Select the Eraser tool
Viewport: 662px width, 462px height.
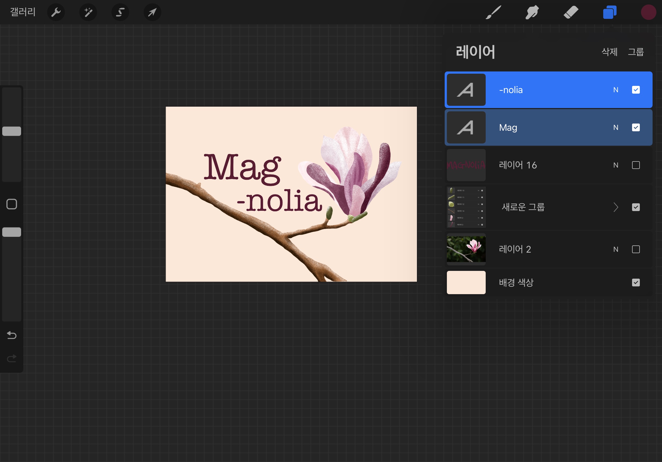point(571,12)
